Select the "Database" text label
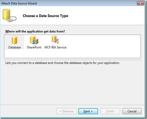147x119 pixels. (14, 47)
